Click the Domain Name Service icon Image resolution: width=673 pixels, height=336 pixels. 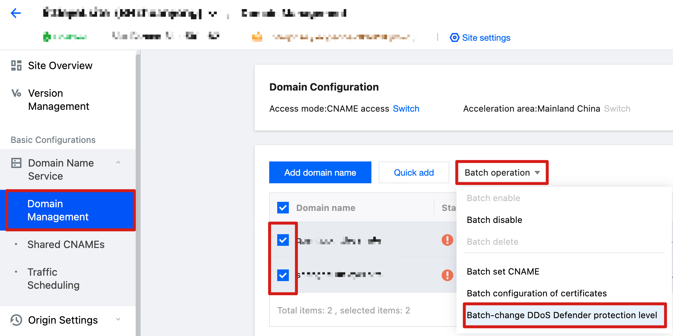coord(16,163)
